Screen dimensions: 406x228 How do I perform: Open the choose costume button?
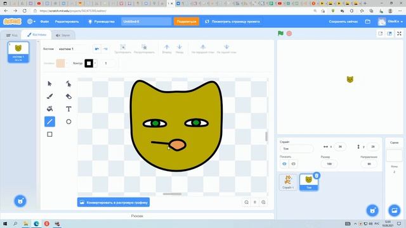[20, 201]
